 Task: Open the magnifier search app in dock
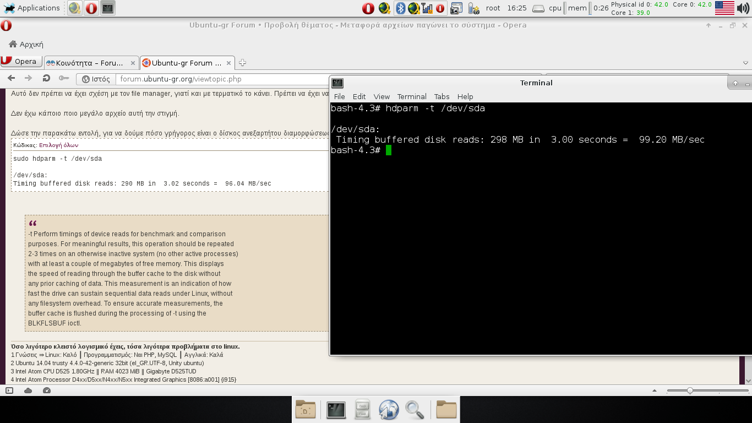coord(415,410)
